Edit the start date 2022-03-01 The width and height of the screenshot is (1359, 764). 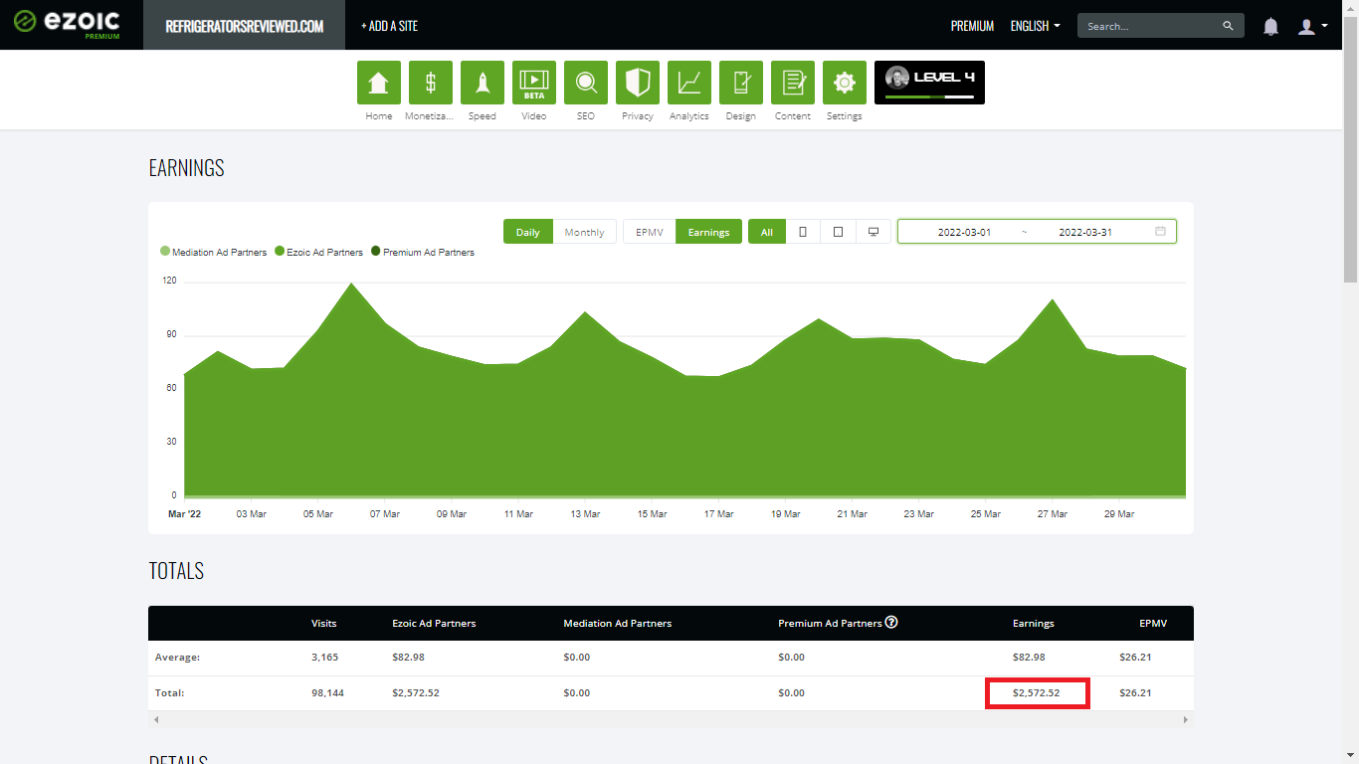(964, 232)
